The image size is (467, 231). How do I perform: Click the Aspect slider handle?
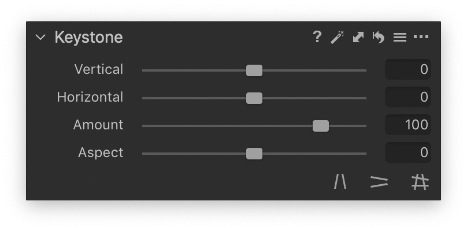(x=254, y=154)
